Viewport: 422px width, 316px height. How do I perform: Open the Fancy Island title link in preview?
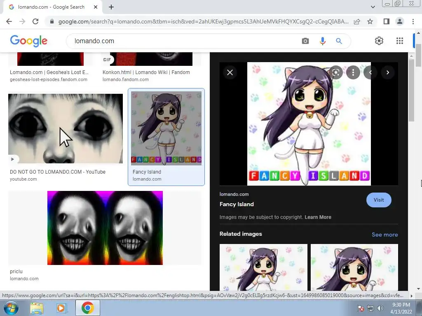click(x=237, y=204)
